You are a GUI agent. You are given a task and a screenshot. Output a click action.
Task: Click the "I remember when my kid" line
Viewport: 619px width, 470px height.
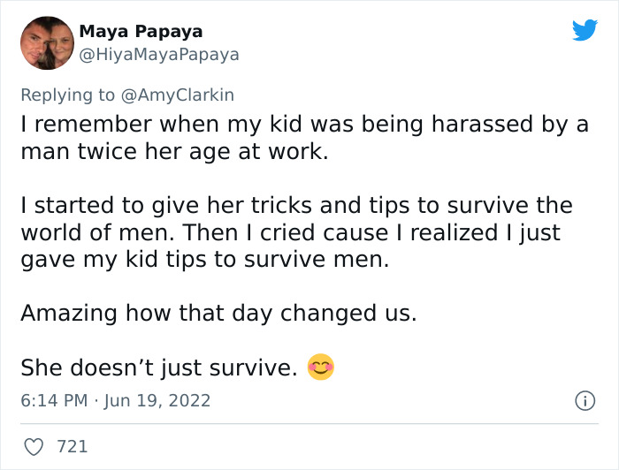[x=304, y=125]
